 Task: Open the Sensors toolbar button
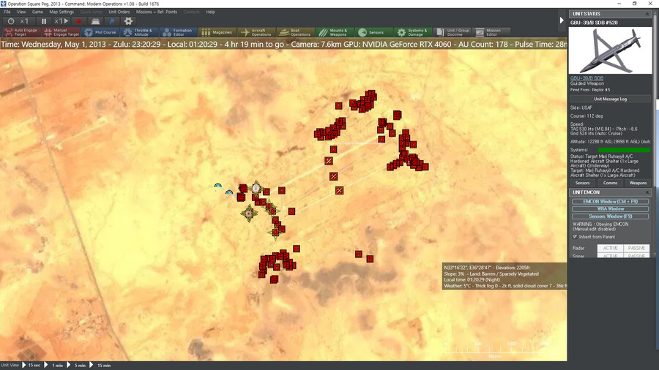[x=373, y=32]
